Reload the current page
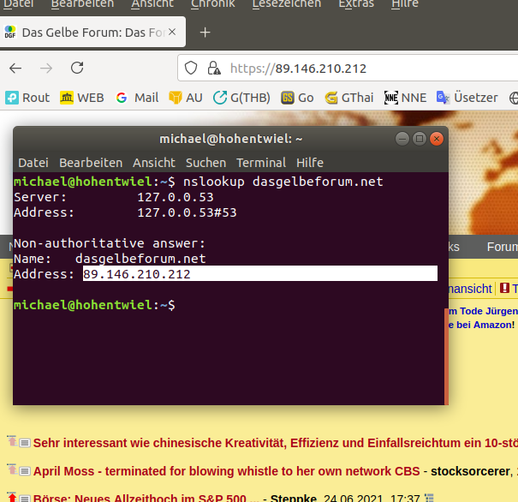Image resolution: width=518 pixels, height=502 pixels. pos(77,68)
